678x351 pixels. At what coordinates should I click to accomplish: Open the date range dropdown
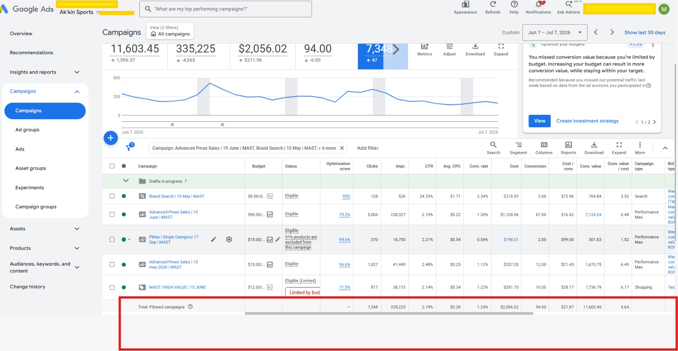pyautogui.click(x=555, y=33)
